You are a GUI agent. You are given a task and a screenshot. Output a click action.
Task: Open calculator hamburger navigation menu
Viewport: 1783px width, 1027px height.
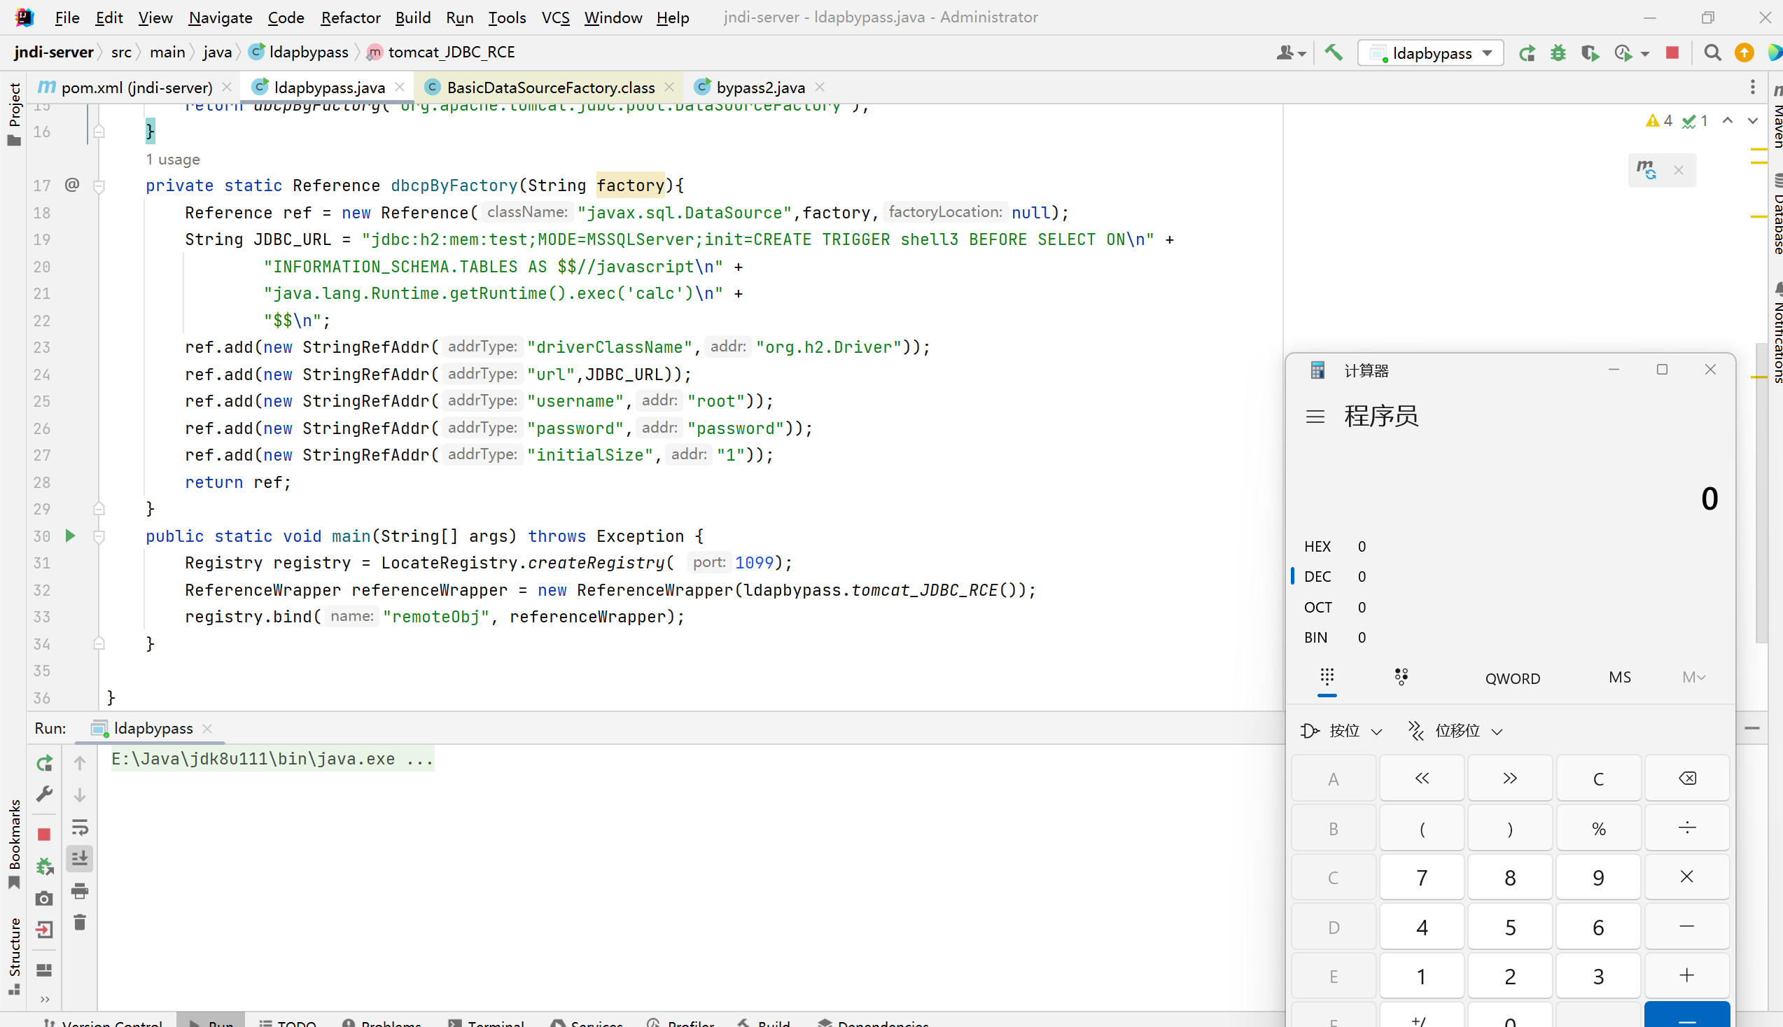pos(1315,416)
